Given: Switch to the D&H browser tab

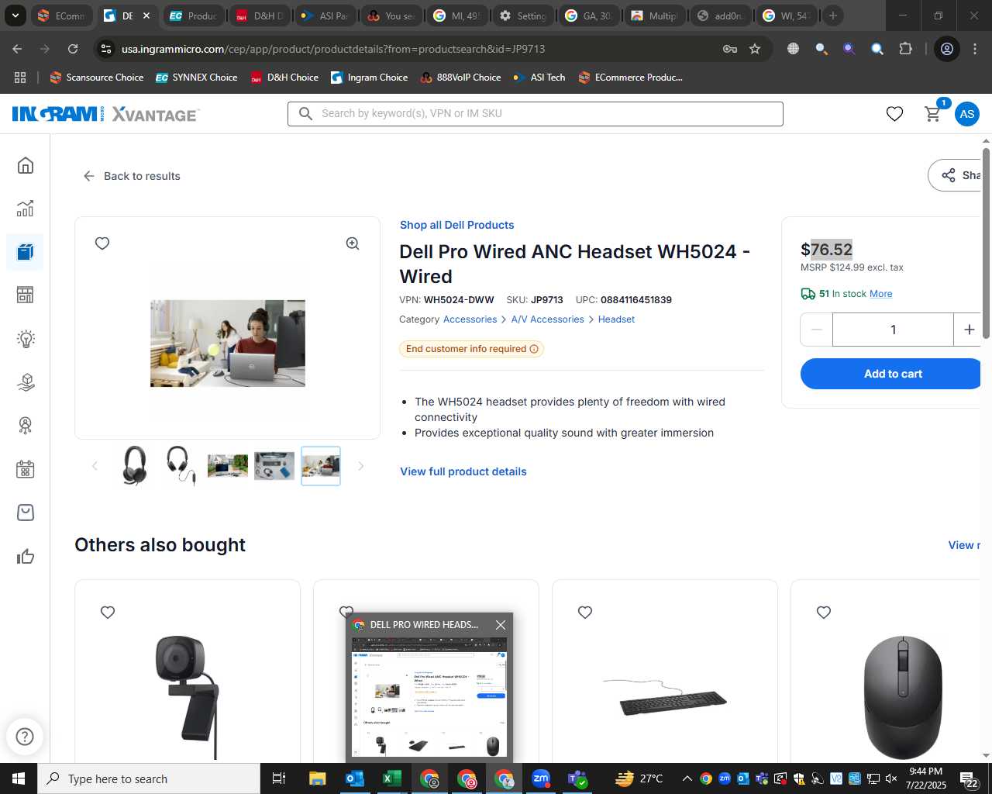Looking at the screenshot, I should pyautogui.click(x=260, y=16).
